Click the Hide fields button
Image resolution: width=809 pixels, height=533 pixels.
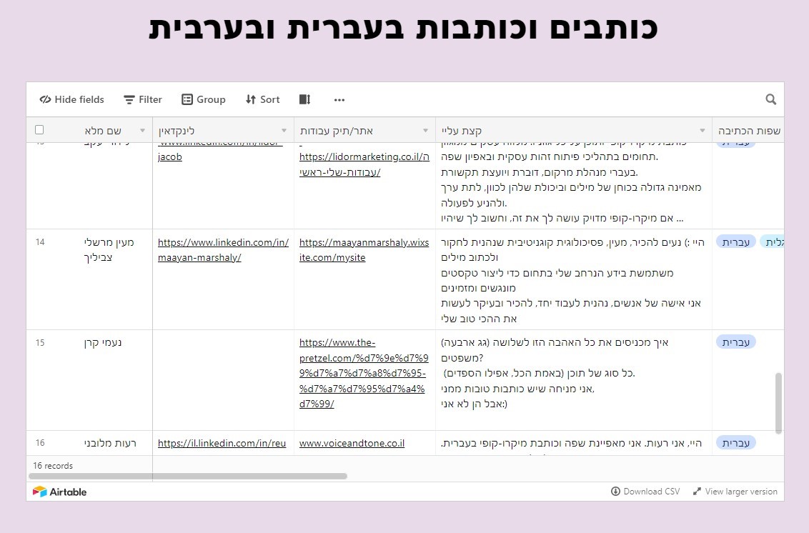[71, 99]
